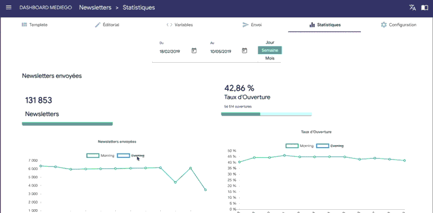Image resolution: width=433 pixels, height=213 pixels.
Task: Open the Configuration tab
Action: pos(398,25)
